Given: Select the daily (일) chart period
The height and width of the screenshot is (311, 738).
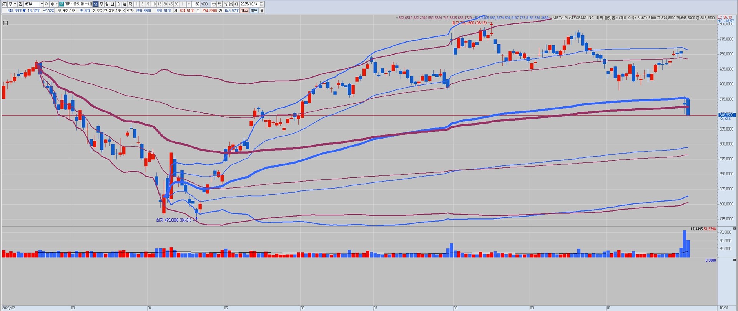Looking at the screenshot, I should coord(95,4).
